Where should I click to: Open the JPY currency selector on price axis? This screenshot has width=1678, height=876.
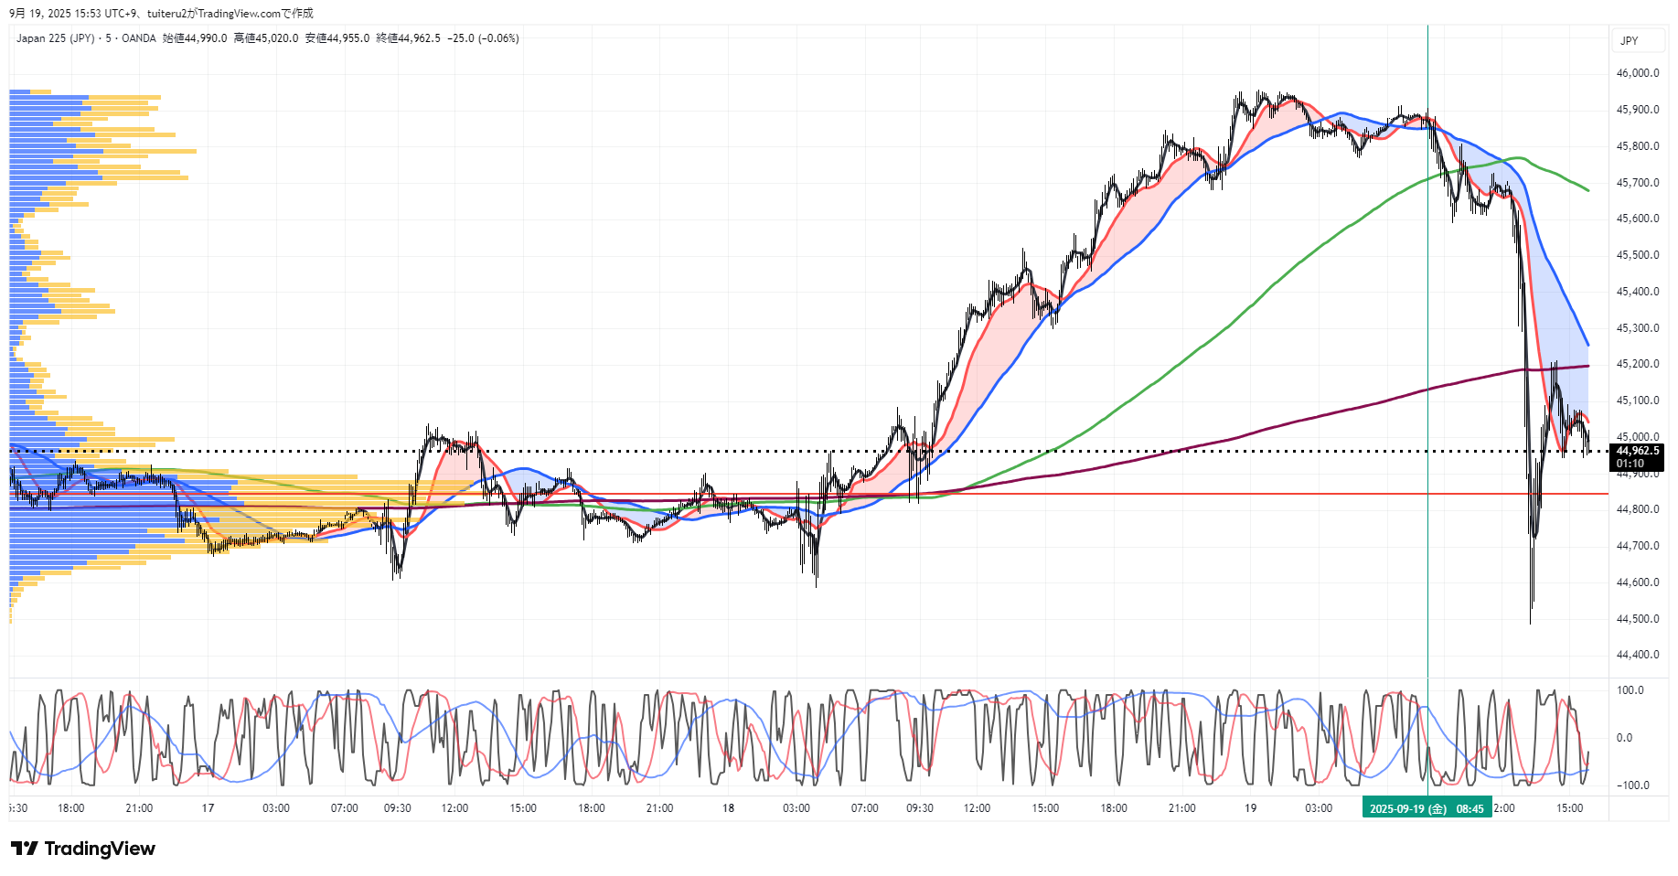tap(1629, 40)
